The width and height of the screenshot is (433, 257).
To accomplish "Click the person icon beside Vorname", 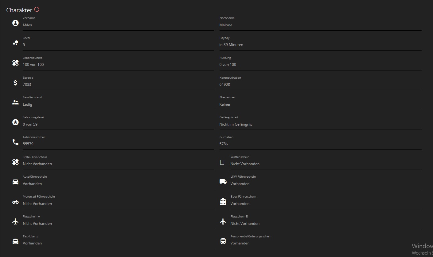I will point(15,23).
